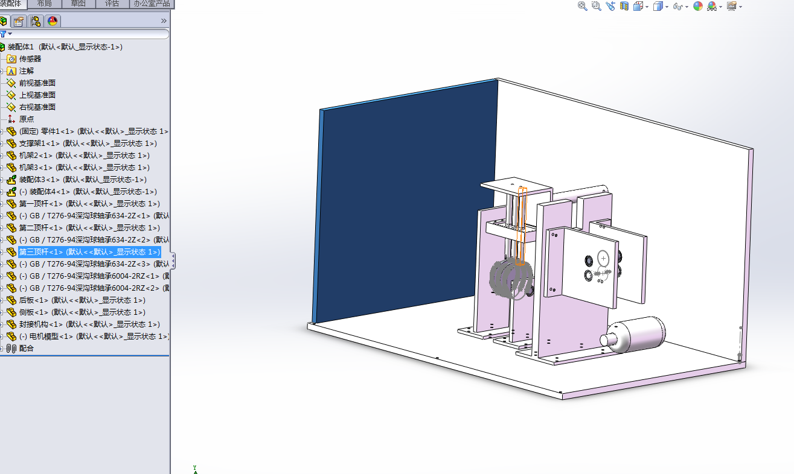The image size is (794, 474).
Task: Open the ConfigurationManager tab
Action: (36, 21)
